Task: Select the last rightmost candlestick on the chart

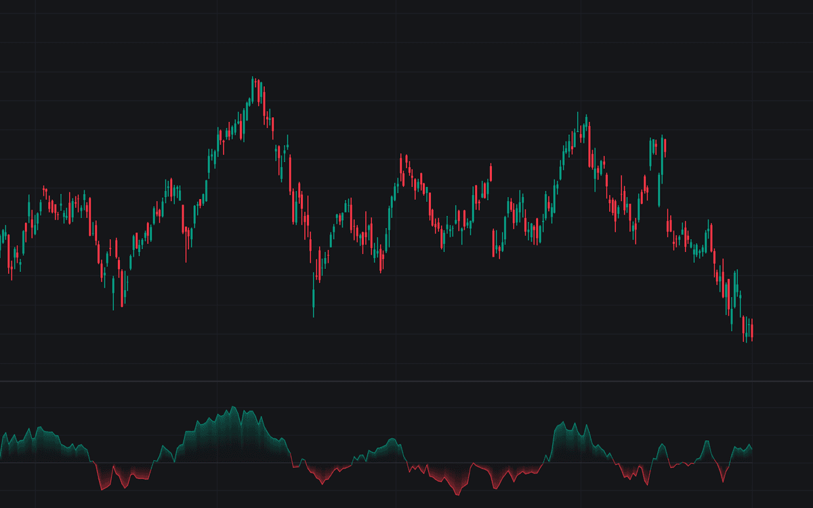Action: click(x=752, y=330)
